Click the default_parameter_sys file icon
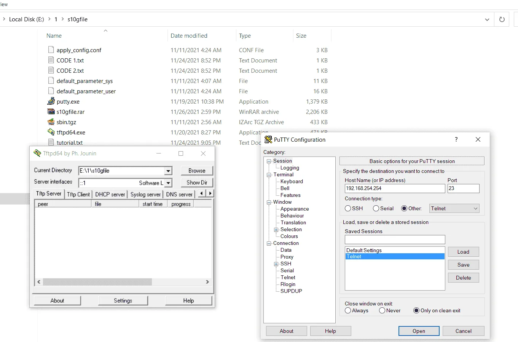The height and width of the screenshot is (342, 518). (51, 80)
